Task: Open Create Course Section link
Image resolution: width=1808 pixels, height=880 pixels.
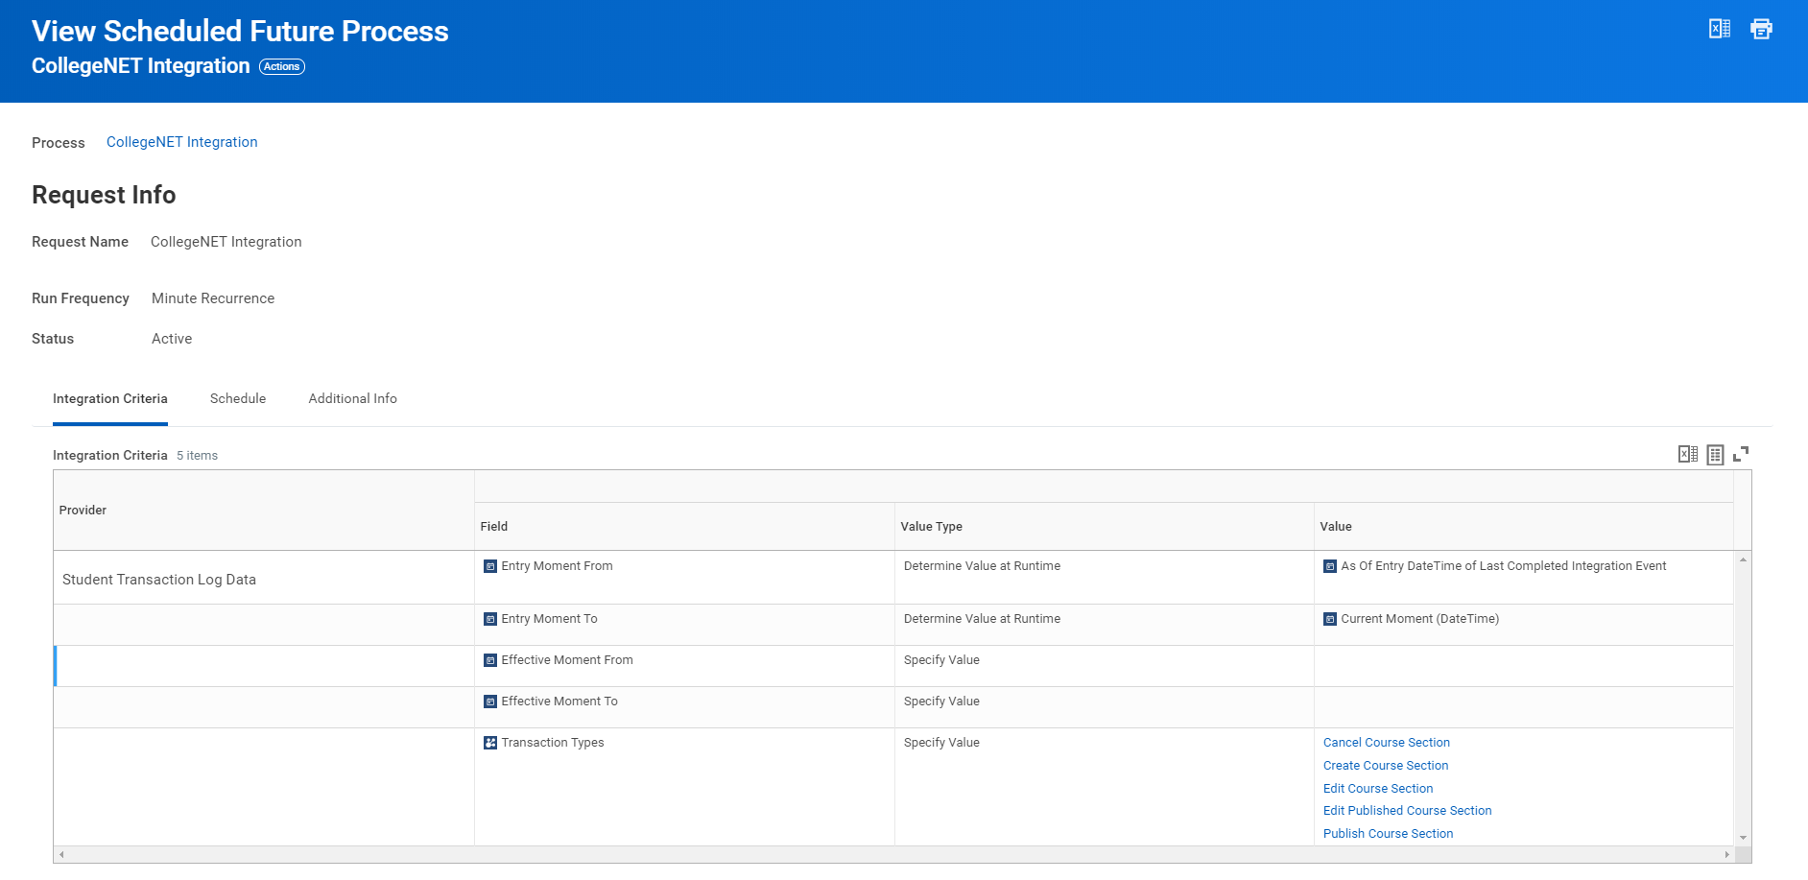Action: pyautogui.click(x=1386, y=766)
